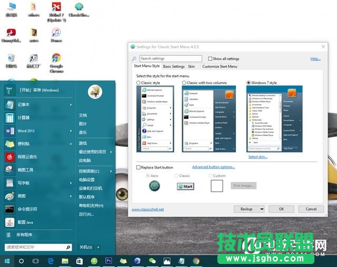Open the Windows Store taskbar icon

click(x=80, y=261)
